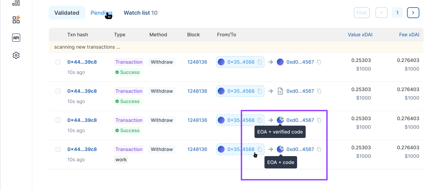
Task: Click sender avatar in the "work" row
Action: coord(221,149)
